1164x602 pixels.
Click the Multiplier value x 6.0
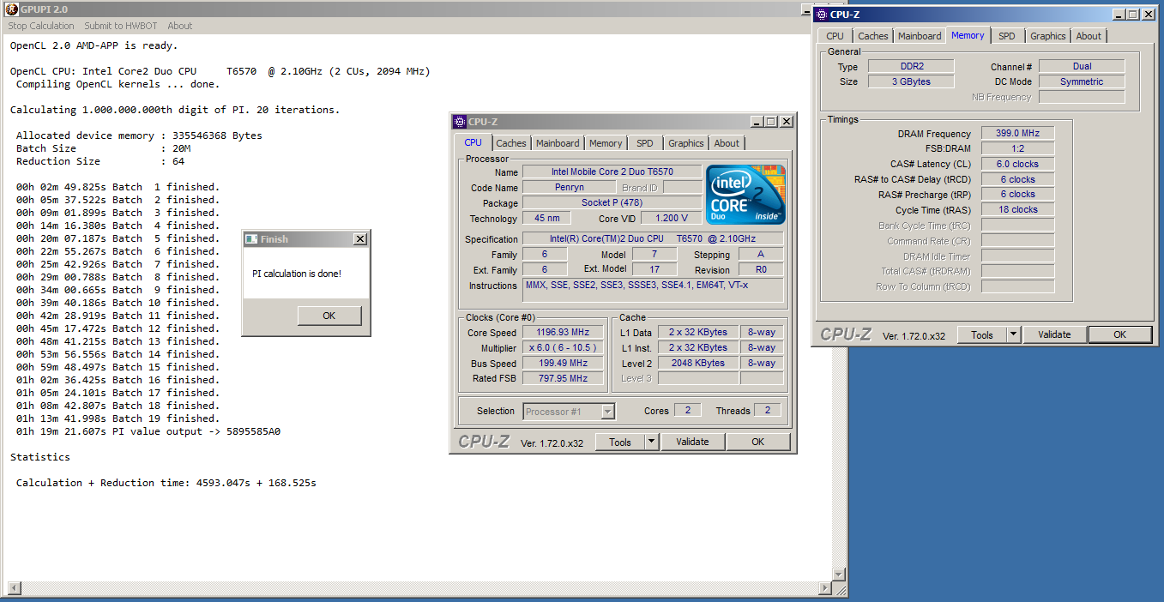pyautogui.click(x=563, y=348)
